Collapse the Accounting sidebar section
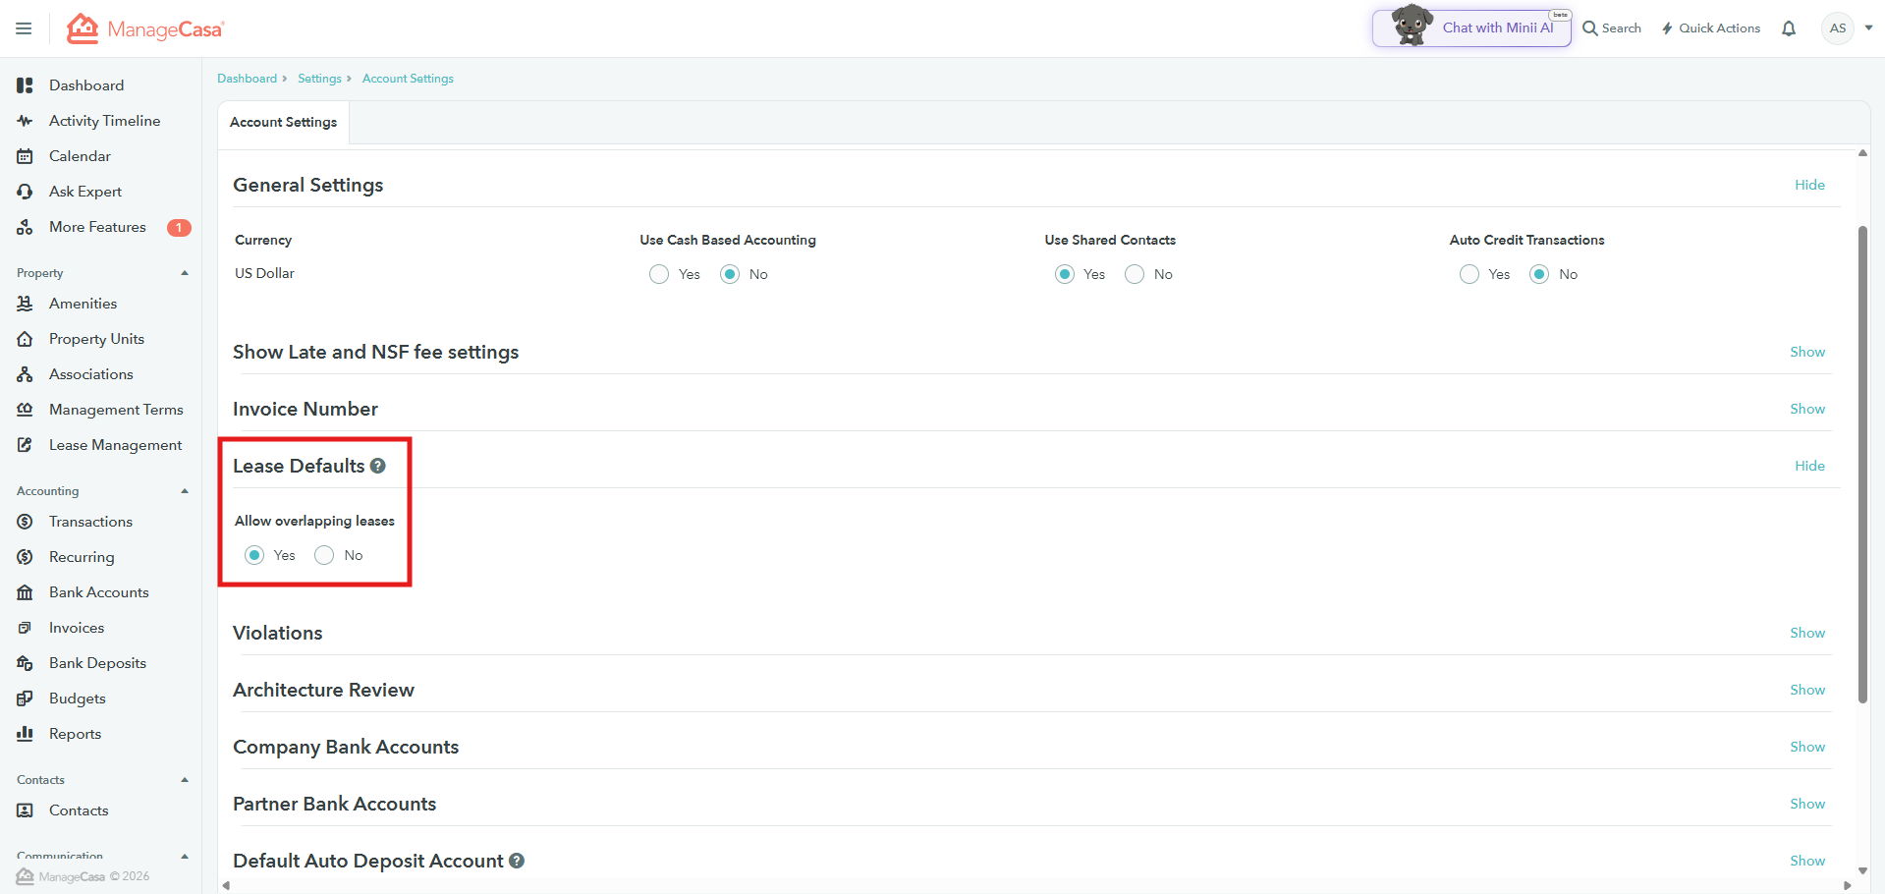1885x894 pixels. pos(185,491)
